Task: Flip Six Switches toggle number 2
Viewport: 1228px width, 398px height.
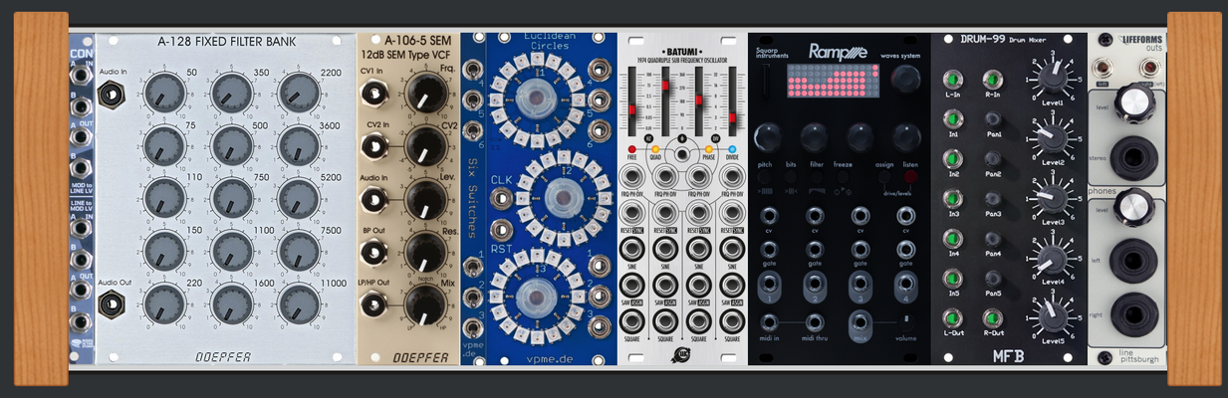Action: point(471,296)
